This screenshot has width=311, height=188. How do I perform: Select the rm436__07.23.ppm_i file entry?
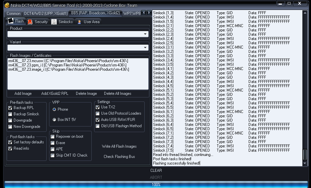(x=68, y=65)
